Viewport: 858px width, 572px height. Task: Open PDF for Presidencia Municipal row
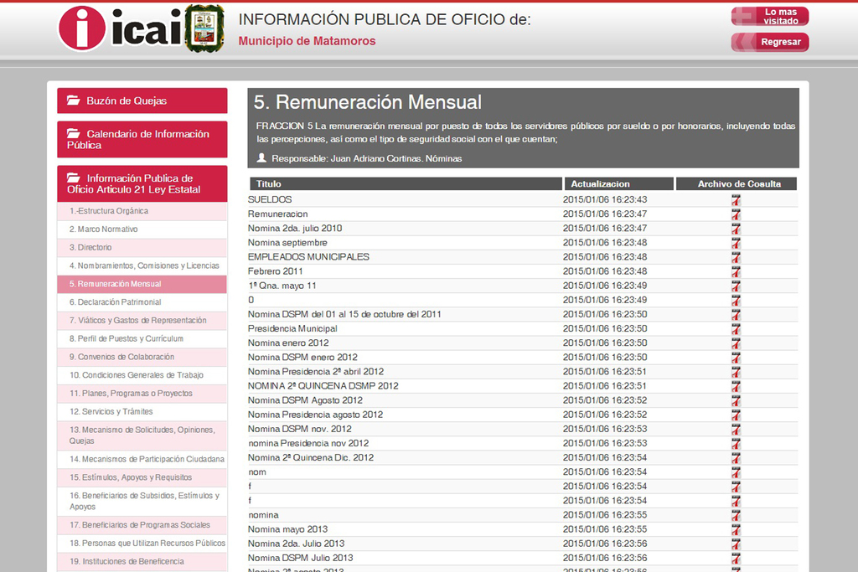(x=736, y=329)
